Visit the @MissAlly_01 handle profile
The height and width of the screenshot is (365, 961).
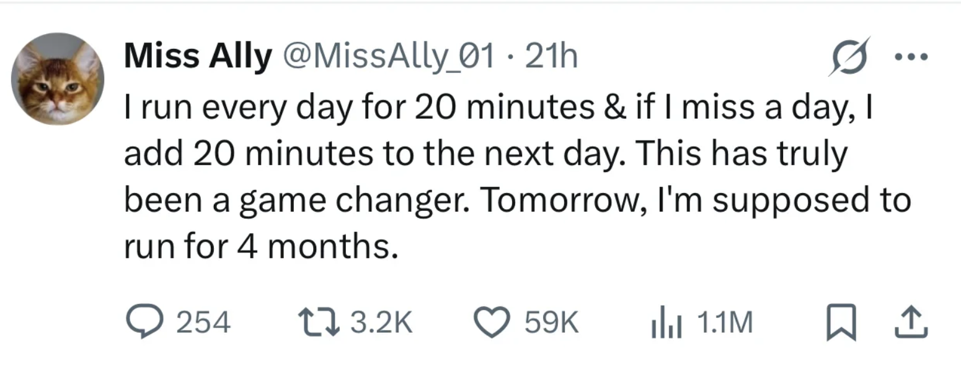point(389,58)
